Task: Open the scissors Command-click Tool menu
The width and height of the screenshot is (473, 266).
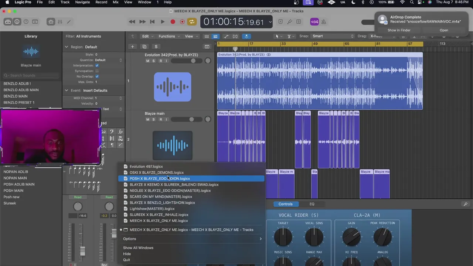Action: 290,36
